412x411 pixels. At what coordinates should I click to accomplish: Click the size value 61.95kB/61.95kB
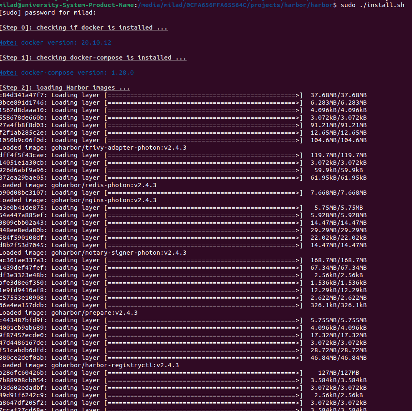(339, 178)
